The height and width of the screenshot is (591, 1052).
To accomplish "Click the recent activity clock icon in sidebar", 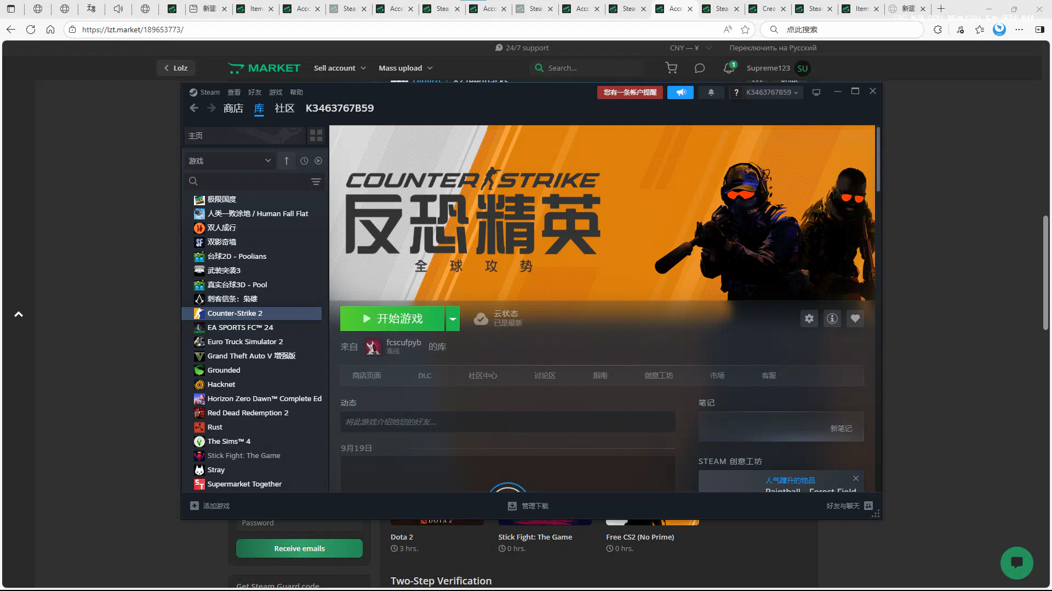I will coord(304,161).
